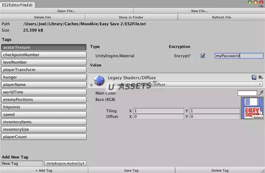This screenshot has height=173, width=265.
Task: Select the checkpointNumber tag
Action: 44,55
